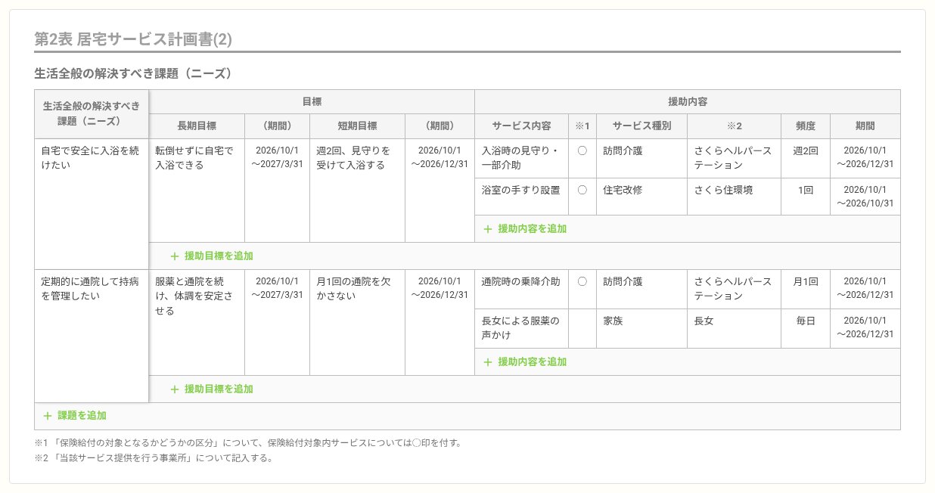Viewport: 935px width, 493px height.
Task: Select service 入浴時の見守り・一部介助
Action: pos(522,157)
